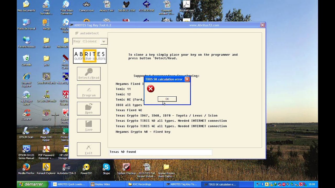Viewport: 335px width, 188px height.
Task: Open the Poste de travail desktop icon
Action: point(26,24)
